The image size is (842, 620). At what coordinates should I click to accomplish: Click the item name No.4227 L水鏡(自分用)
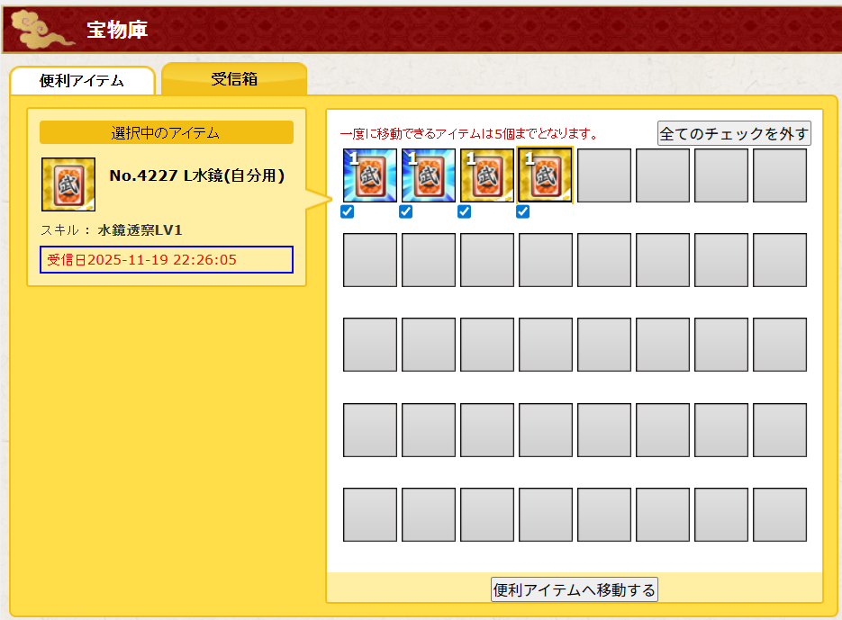pyautogui.click(x=196, y=176)
